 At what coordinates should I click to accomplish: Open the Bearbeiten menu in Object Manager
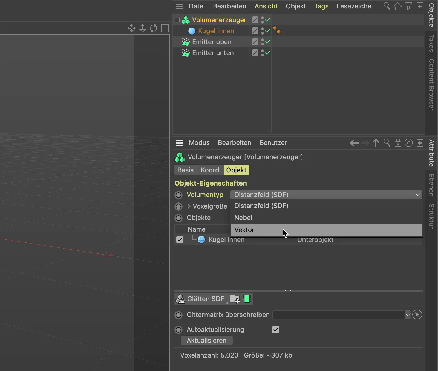tap(229, 6)
